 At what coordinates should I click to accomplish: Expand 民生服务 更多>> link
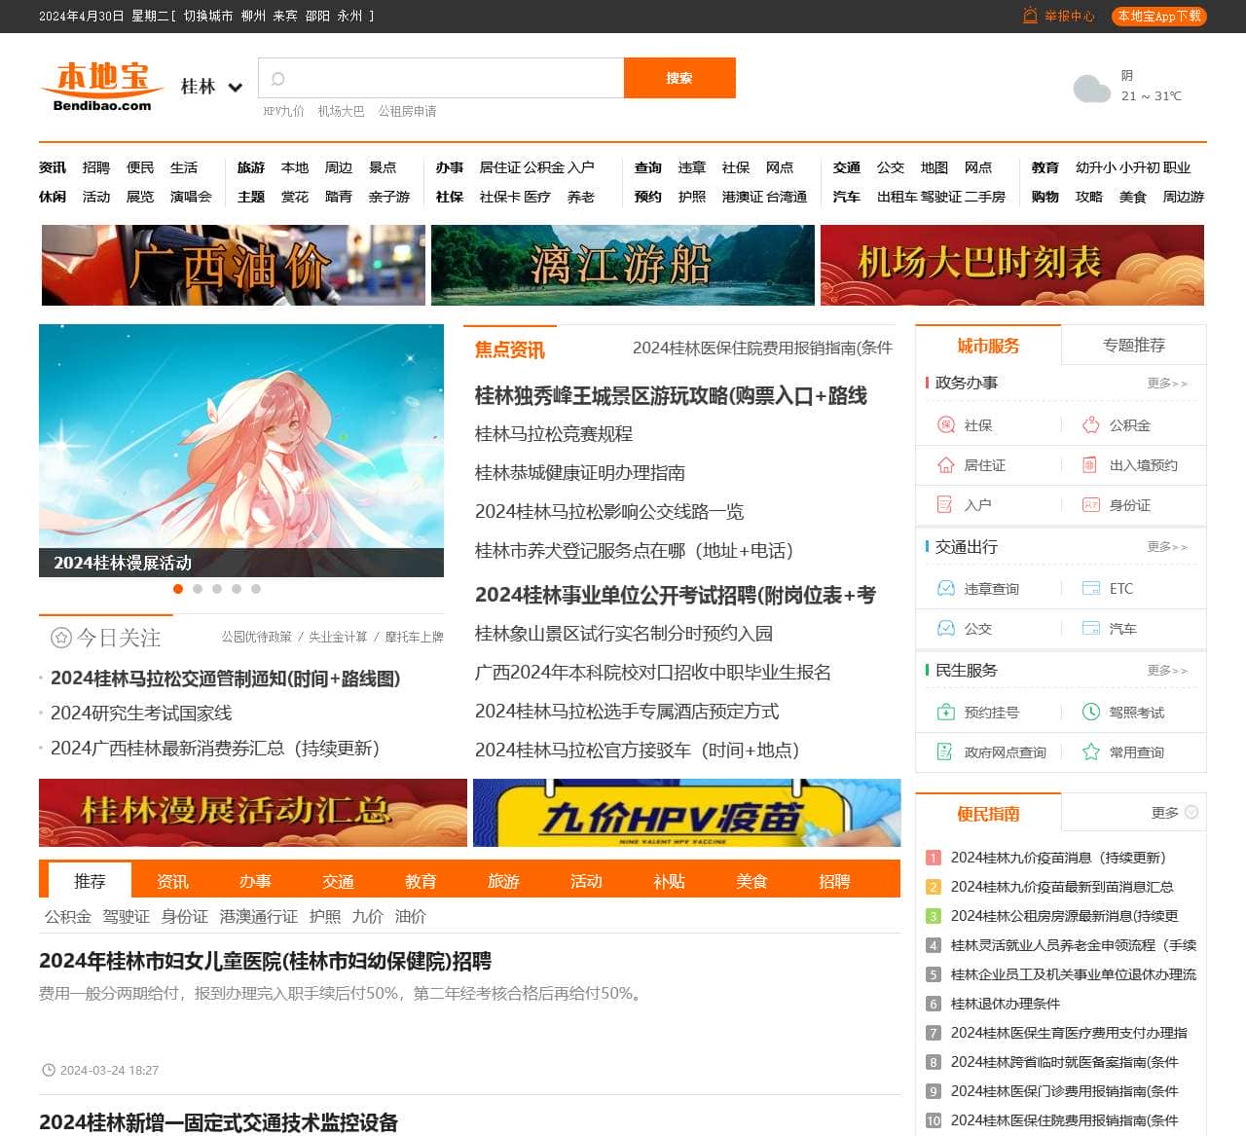[1167, 671]
